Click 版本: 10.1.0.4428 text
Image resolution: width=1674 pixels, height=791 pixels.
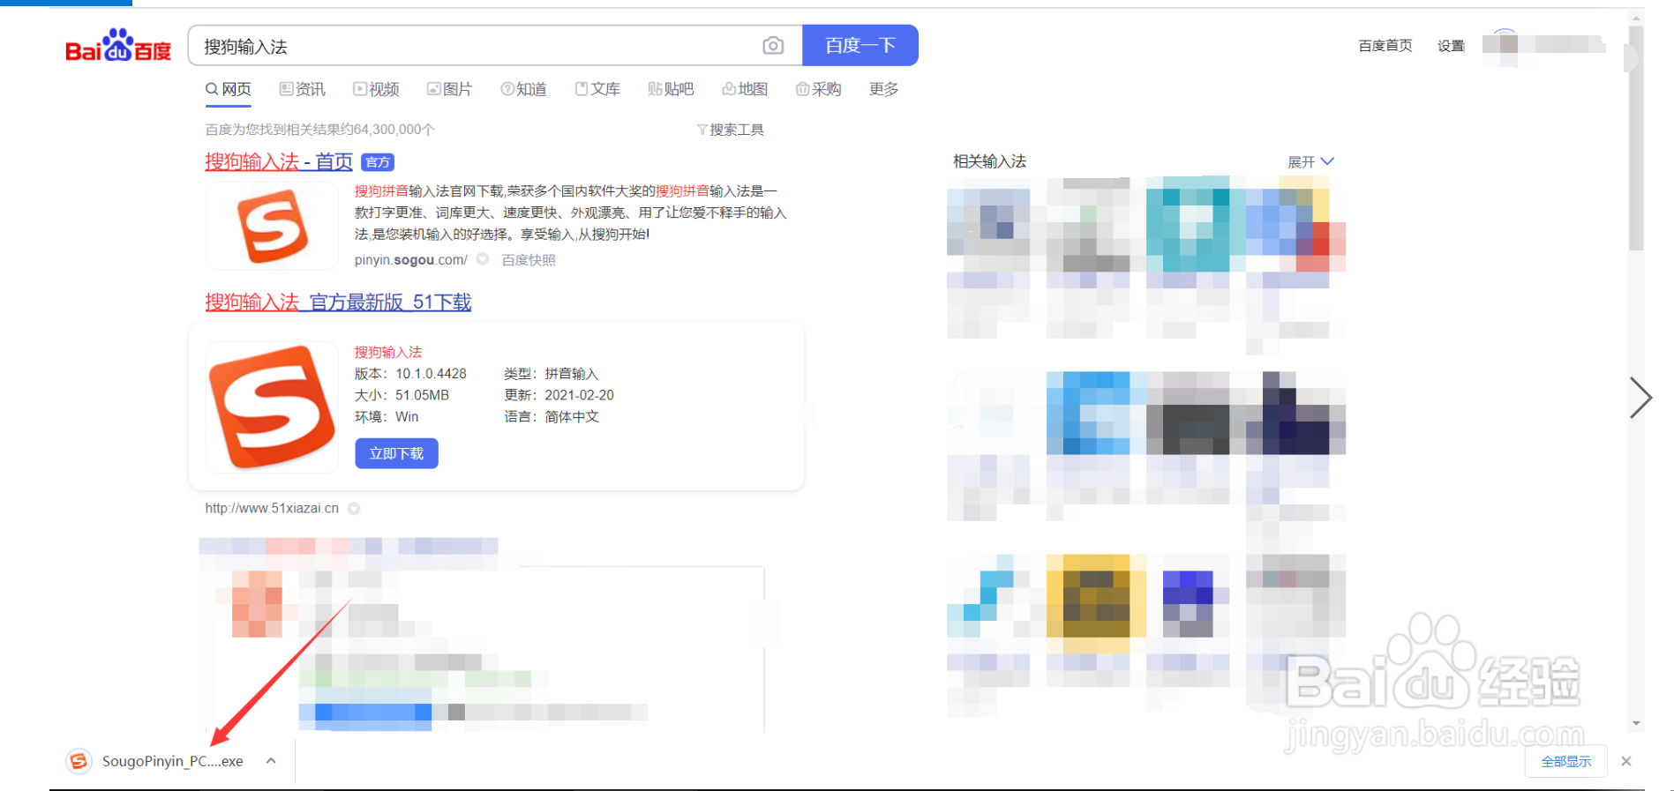pos(410,374)
